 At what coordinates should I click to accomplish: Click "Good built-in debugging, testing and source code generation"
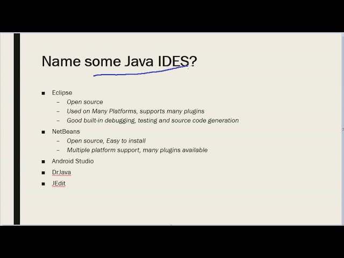(153, 120)
